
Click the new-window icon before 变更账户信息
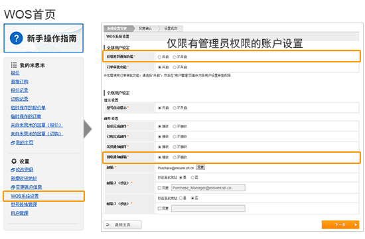(x=13, y=187)
